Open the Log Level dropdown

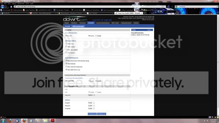coord(91,95)
